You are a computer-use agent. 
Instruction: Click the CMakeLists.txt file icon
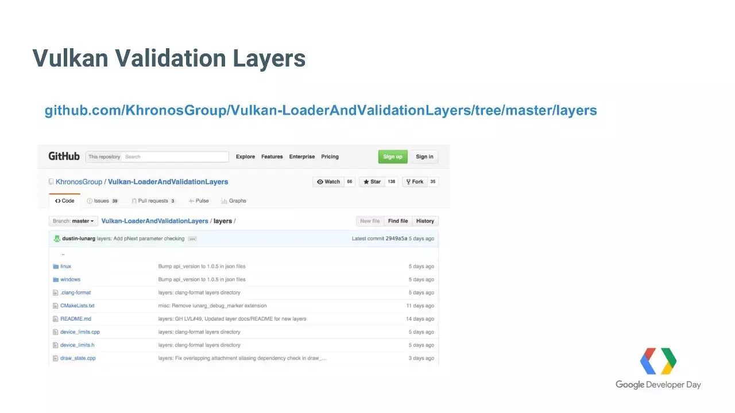coord(56,306)
